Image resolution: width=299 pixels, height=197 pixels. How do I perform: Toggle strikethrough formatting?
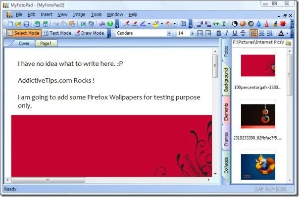coord(243,33)
